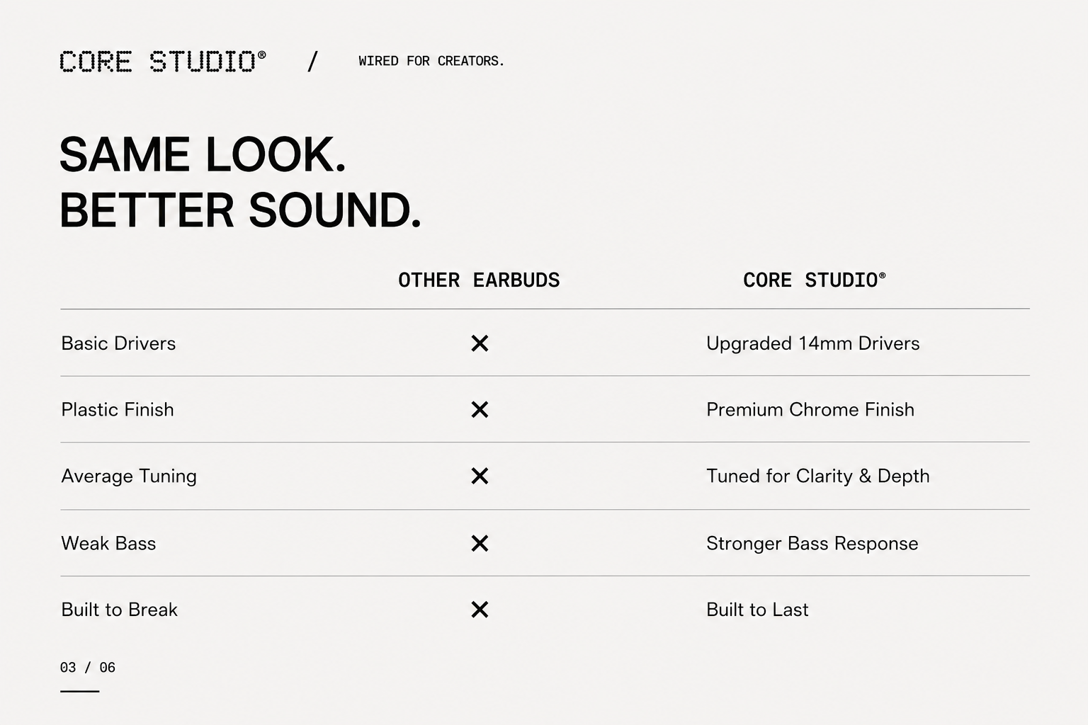Click the X mark in Built to Break row

[480, 610]
